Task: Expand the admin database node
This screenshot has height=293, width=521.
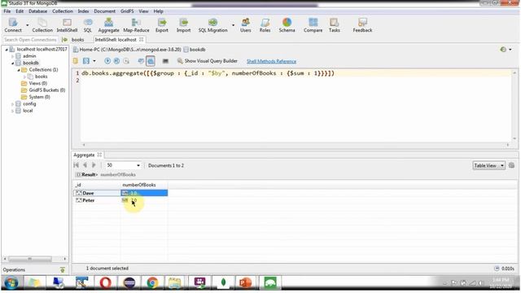Action: [13, 56]
